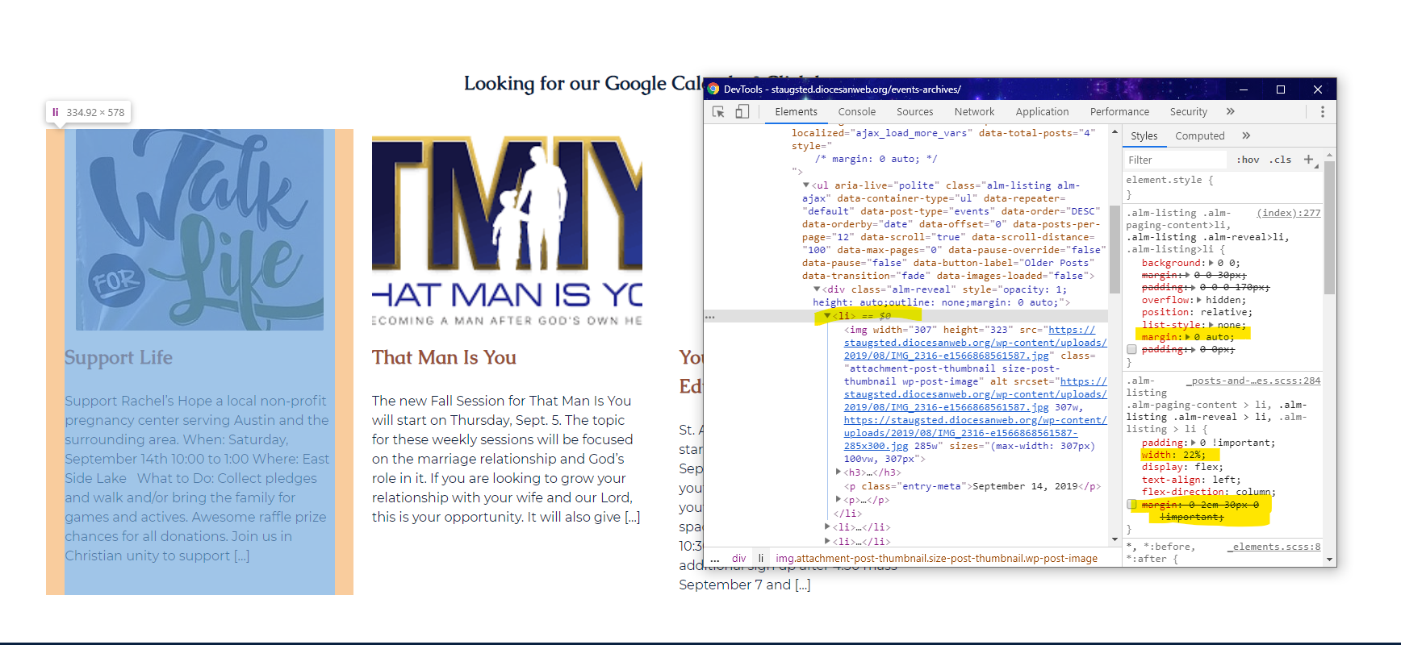Toggle the :hov element state button
Screen dimensions: 1401x645
pos(1248,160)
